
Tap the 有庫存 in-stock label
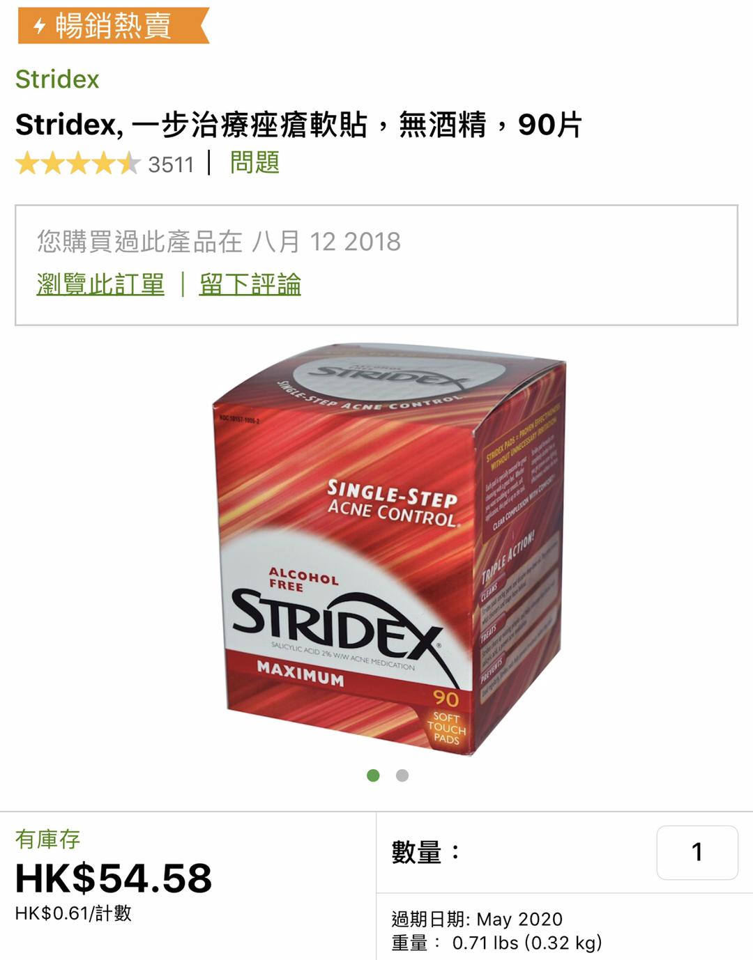click(47, 839)
